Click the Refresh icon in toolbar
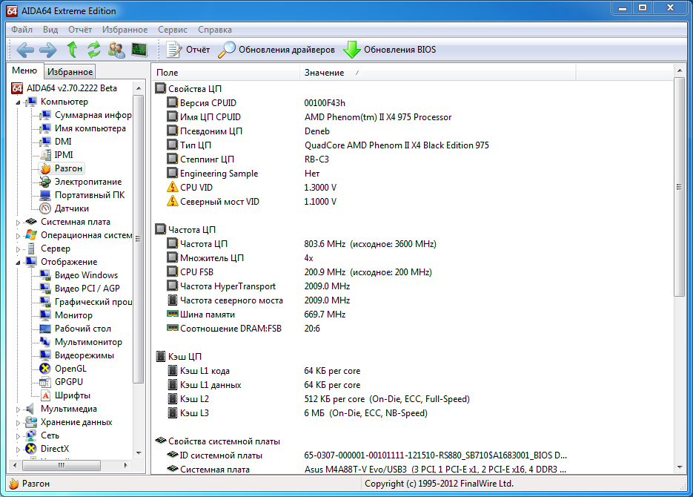693x497 pixels. click(93, 50)
